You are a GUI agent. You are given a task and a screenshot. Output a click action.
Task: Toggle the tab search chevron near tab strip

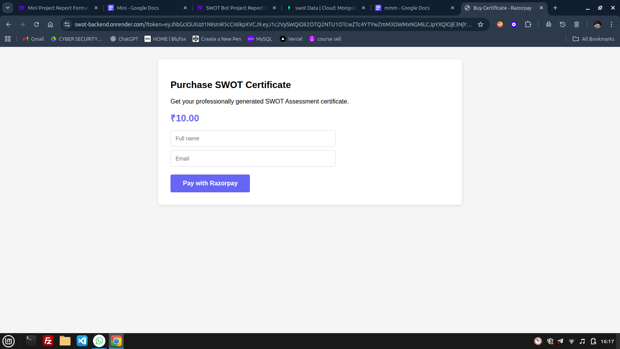7,8
